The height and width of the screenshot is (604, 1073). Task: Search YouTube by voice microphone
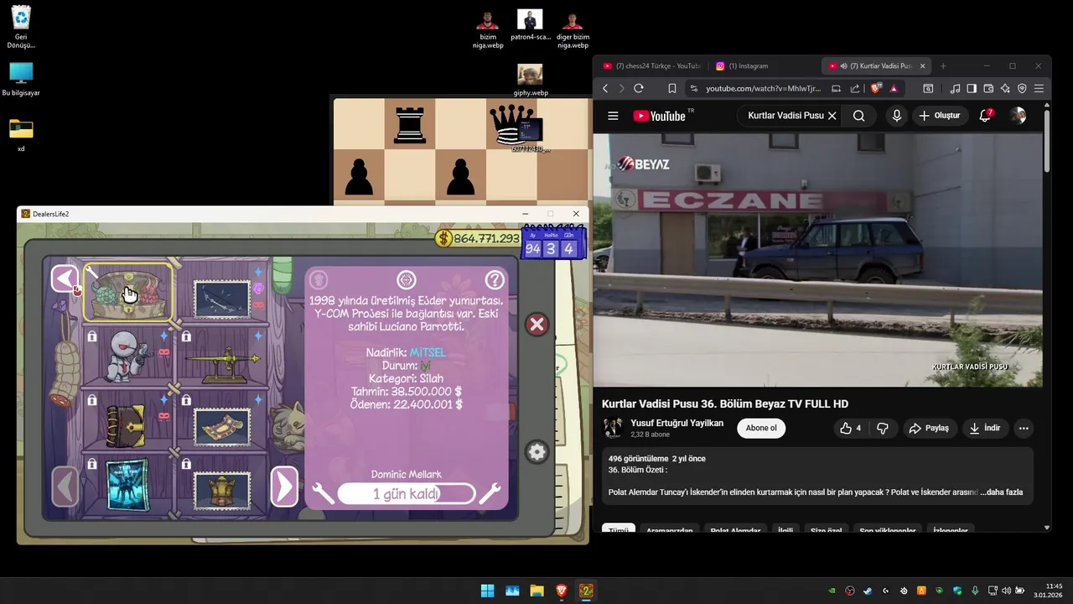click(x=897, y=116)
